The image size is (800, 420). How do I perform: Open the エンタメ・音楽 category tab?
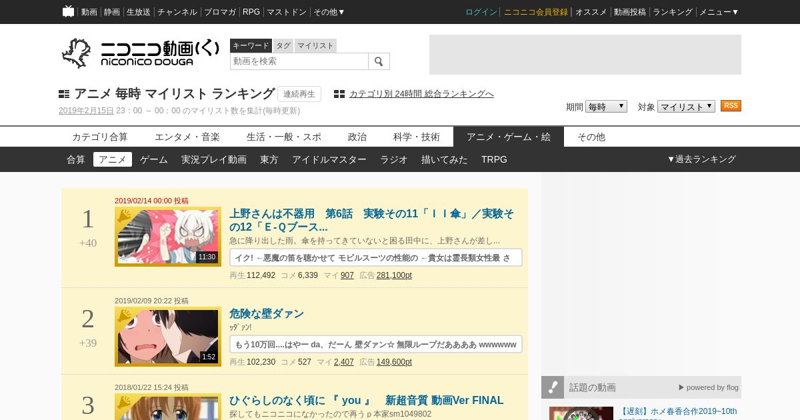187,137
